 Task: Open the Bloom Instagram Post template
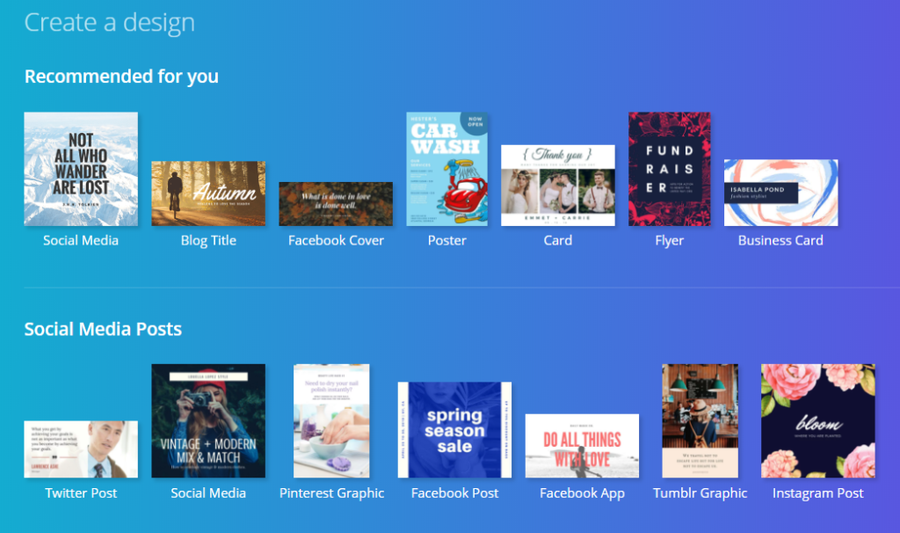(817, 420)
